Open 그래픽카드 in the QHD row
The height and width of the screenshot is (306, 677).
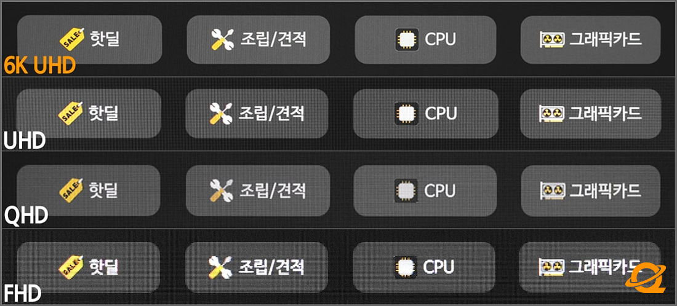point(590,190)
